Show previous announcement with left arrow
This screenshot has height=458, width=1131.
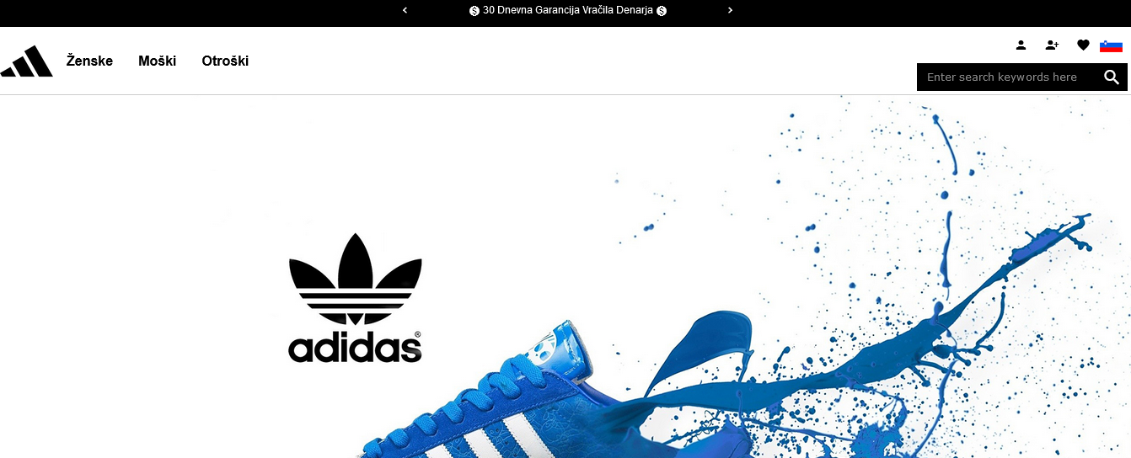tap(405, 10)
